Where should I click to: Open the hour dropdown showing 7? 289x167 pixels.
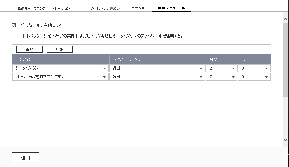coord(222,77)
